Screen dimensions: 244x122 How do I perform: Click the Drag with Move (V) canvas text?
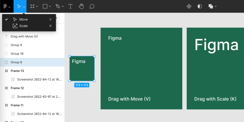[x=129, y=99]
